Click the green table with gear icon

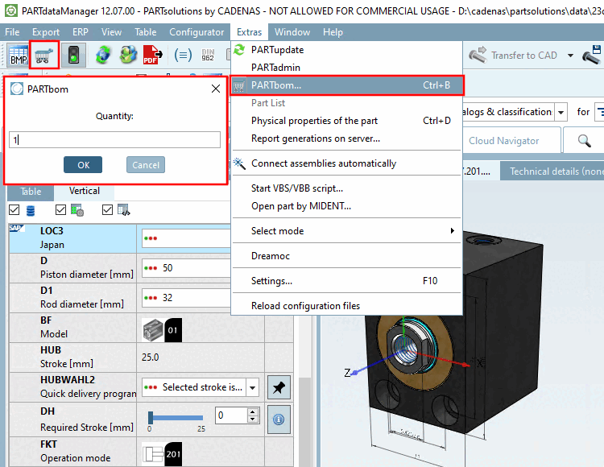[x=77, y=210]
